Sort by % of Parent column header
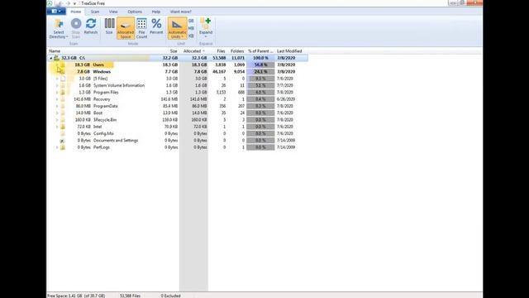Image resolution: width=529 pixels, height=298 pixels. click(260, 51)
